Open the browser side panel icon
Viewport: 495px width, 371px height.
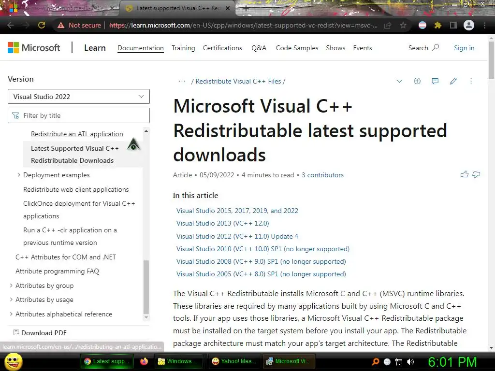click(453, 25)
